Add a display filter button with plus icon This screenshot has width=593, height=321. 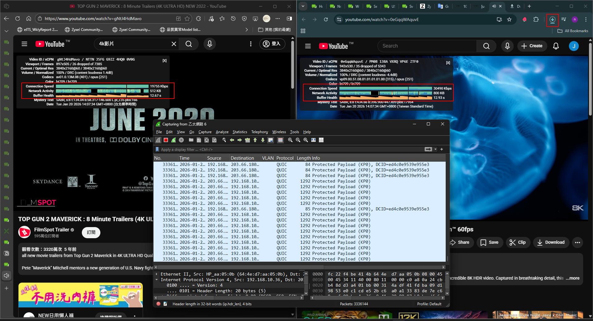442,149
